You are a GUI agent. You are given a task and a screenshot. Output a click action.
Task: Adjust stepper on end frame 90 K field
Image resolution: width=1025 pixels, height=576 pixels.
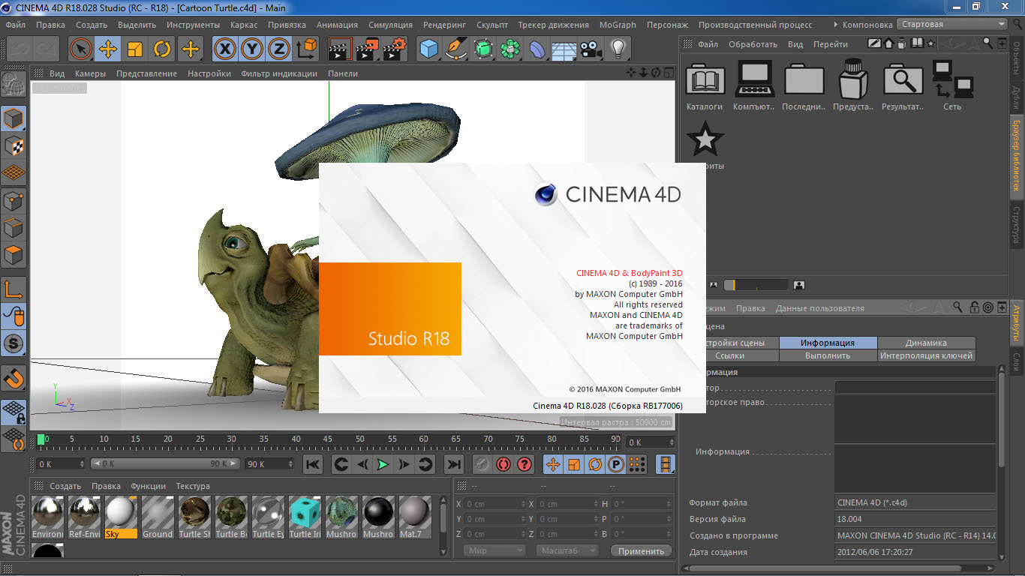point(290,464)
